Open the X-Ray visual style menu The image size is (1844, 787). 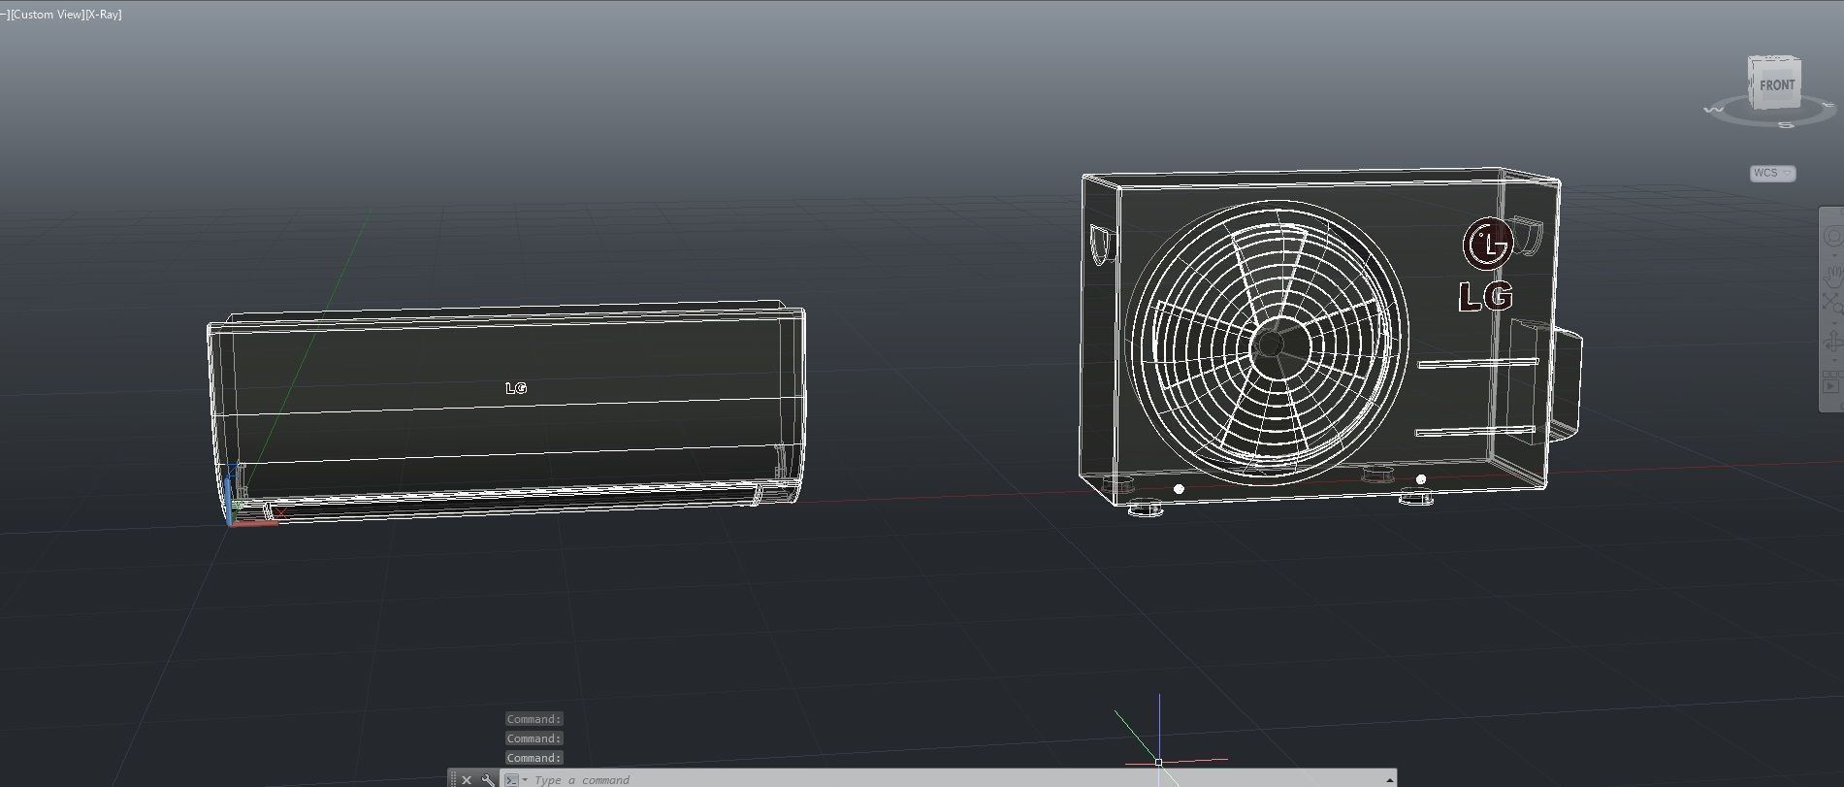click(104, 15)
